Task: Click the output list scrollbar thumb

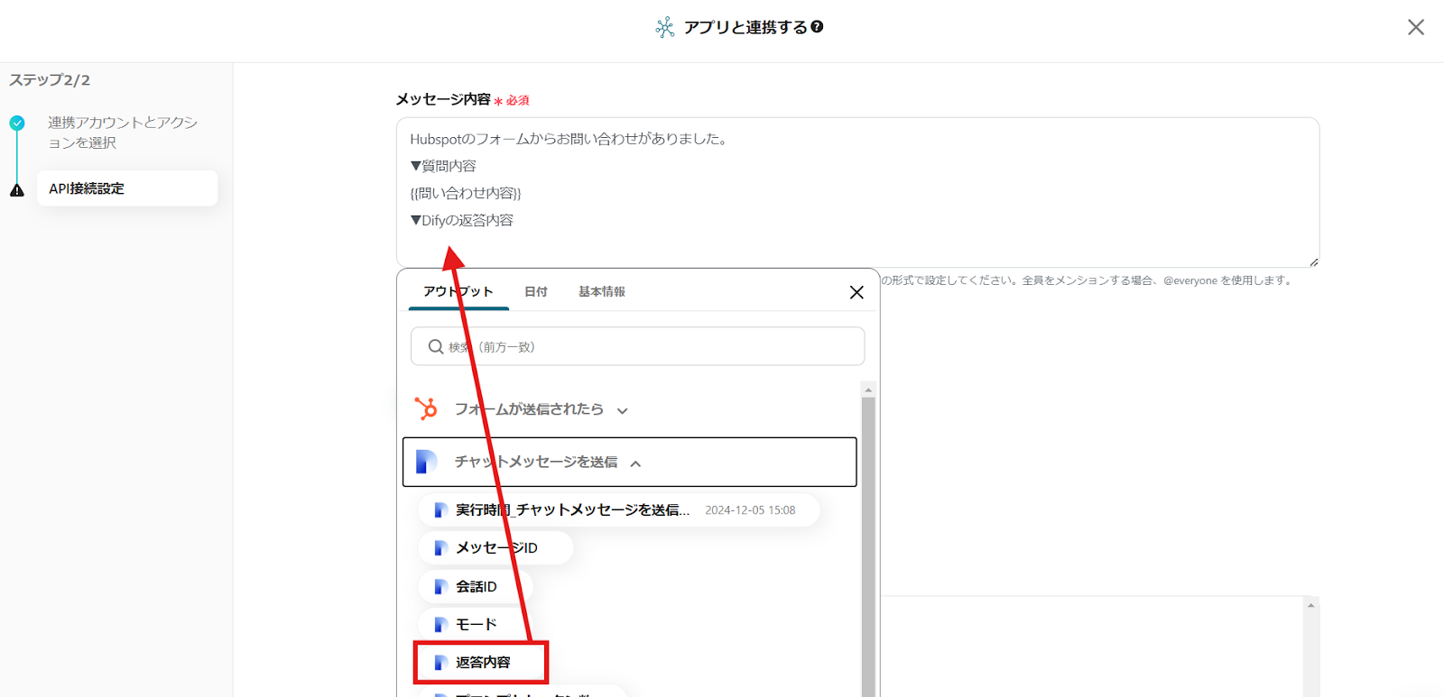Action: (868, 546)
